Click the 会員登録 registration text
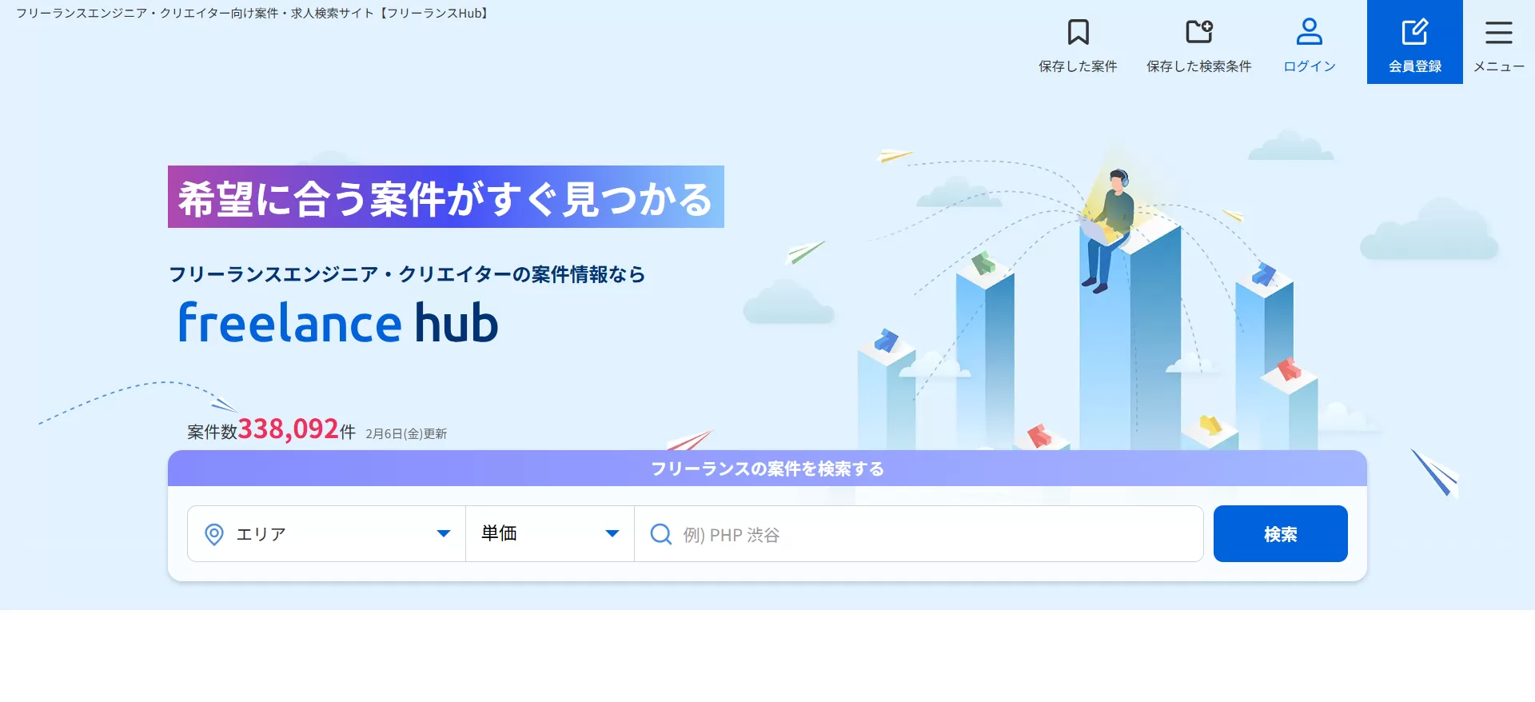Screen dimensions: 1535x702 point(1414,66)
